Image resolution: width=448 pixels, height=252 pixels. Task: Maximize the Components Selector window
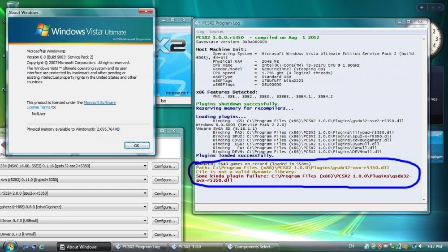pos(162,131)
